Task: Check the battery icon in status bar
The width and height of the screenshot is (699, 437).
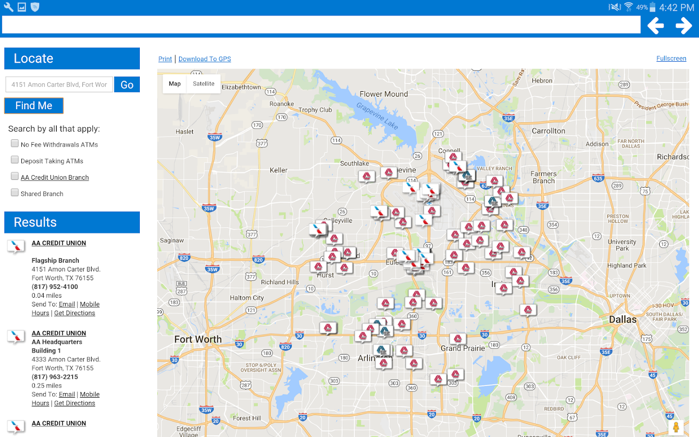Action: click(x=652, y=7)
